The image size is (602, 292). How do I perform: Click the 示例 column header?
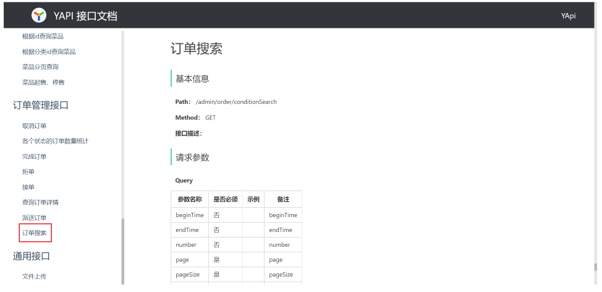tap(253, 199)
